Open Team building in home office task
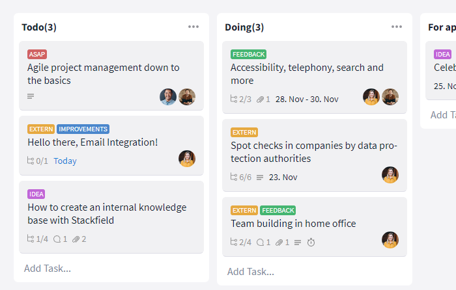This screenshot has height=290, width=456. [293, 224]
